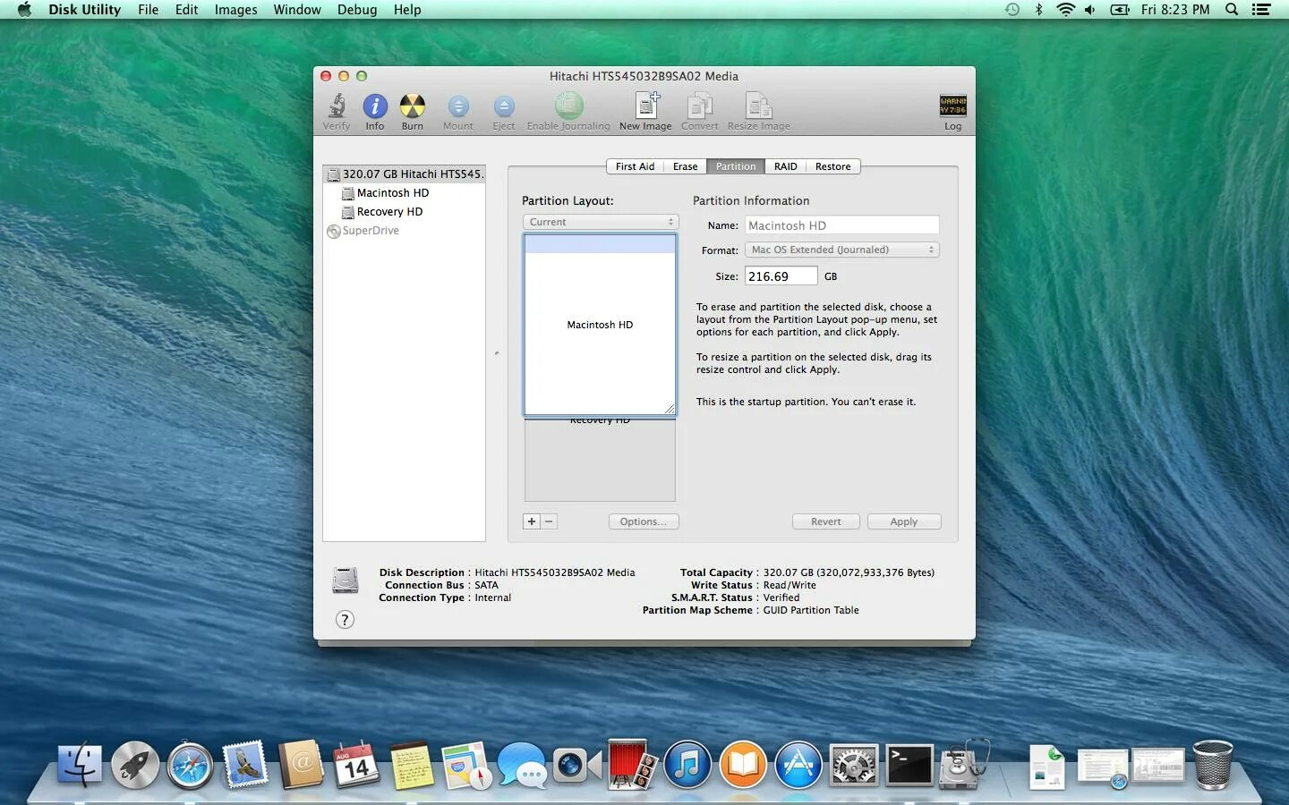Open Contacts book in the Dock
1289x805 pixels.
tap(301, 766)
